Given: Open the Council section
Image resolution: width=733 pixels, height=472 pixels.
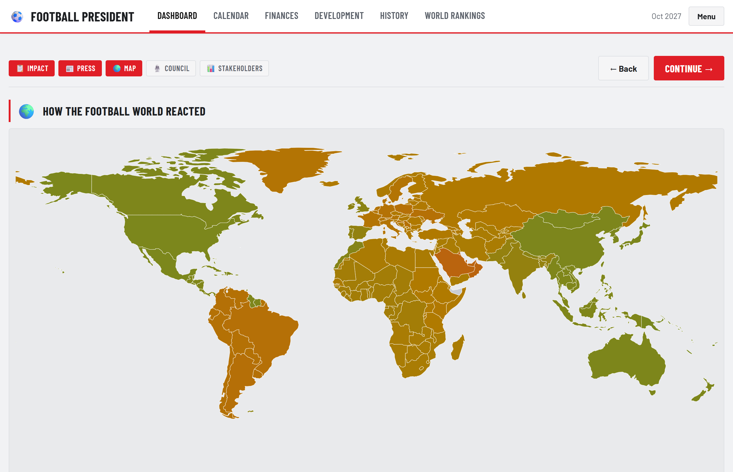Looking at the screenshot, I should [171, 68].
